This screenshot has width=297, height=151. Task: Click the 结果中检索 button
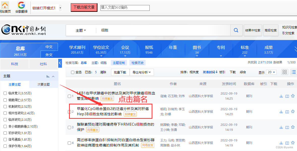[x=253, y=30]
